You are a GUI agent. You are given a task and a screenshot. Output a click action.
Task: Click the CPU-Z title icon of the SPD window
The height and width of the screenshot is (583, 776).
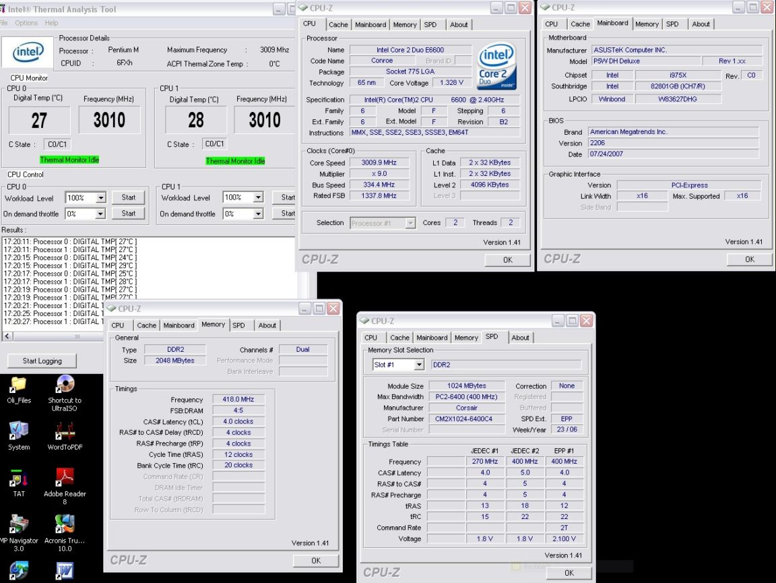364,320
